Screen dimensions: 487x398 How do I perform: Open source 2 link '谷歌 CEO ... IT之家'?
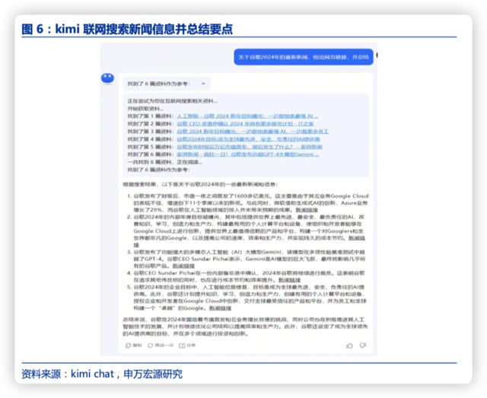pyautogui.click(x=245, y=123)
